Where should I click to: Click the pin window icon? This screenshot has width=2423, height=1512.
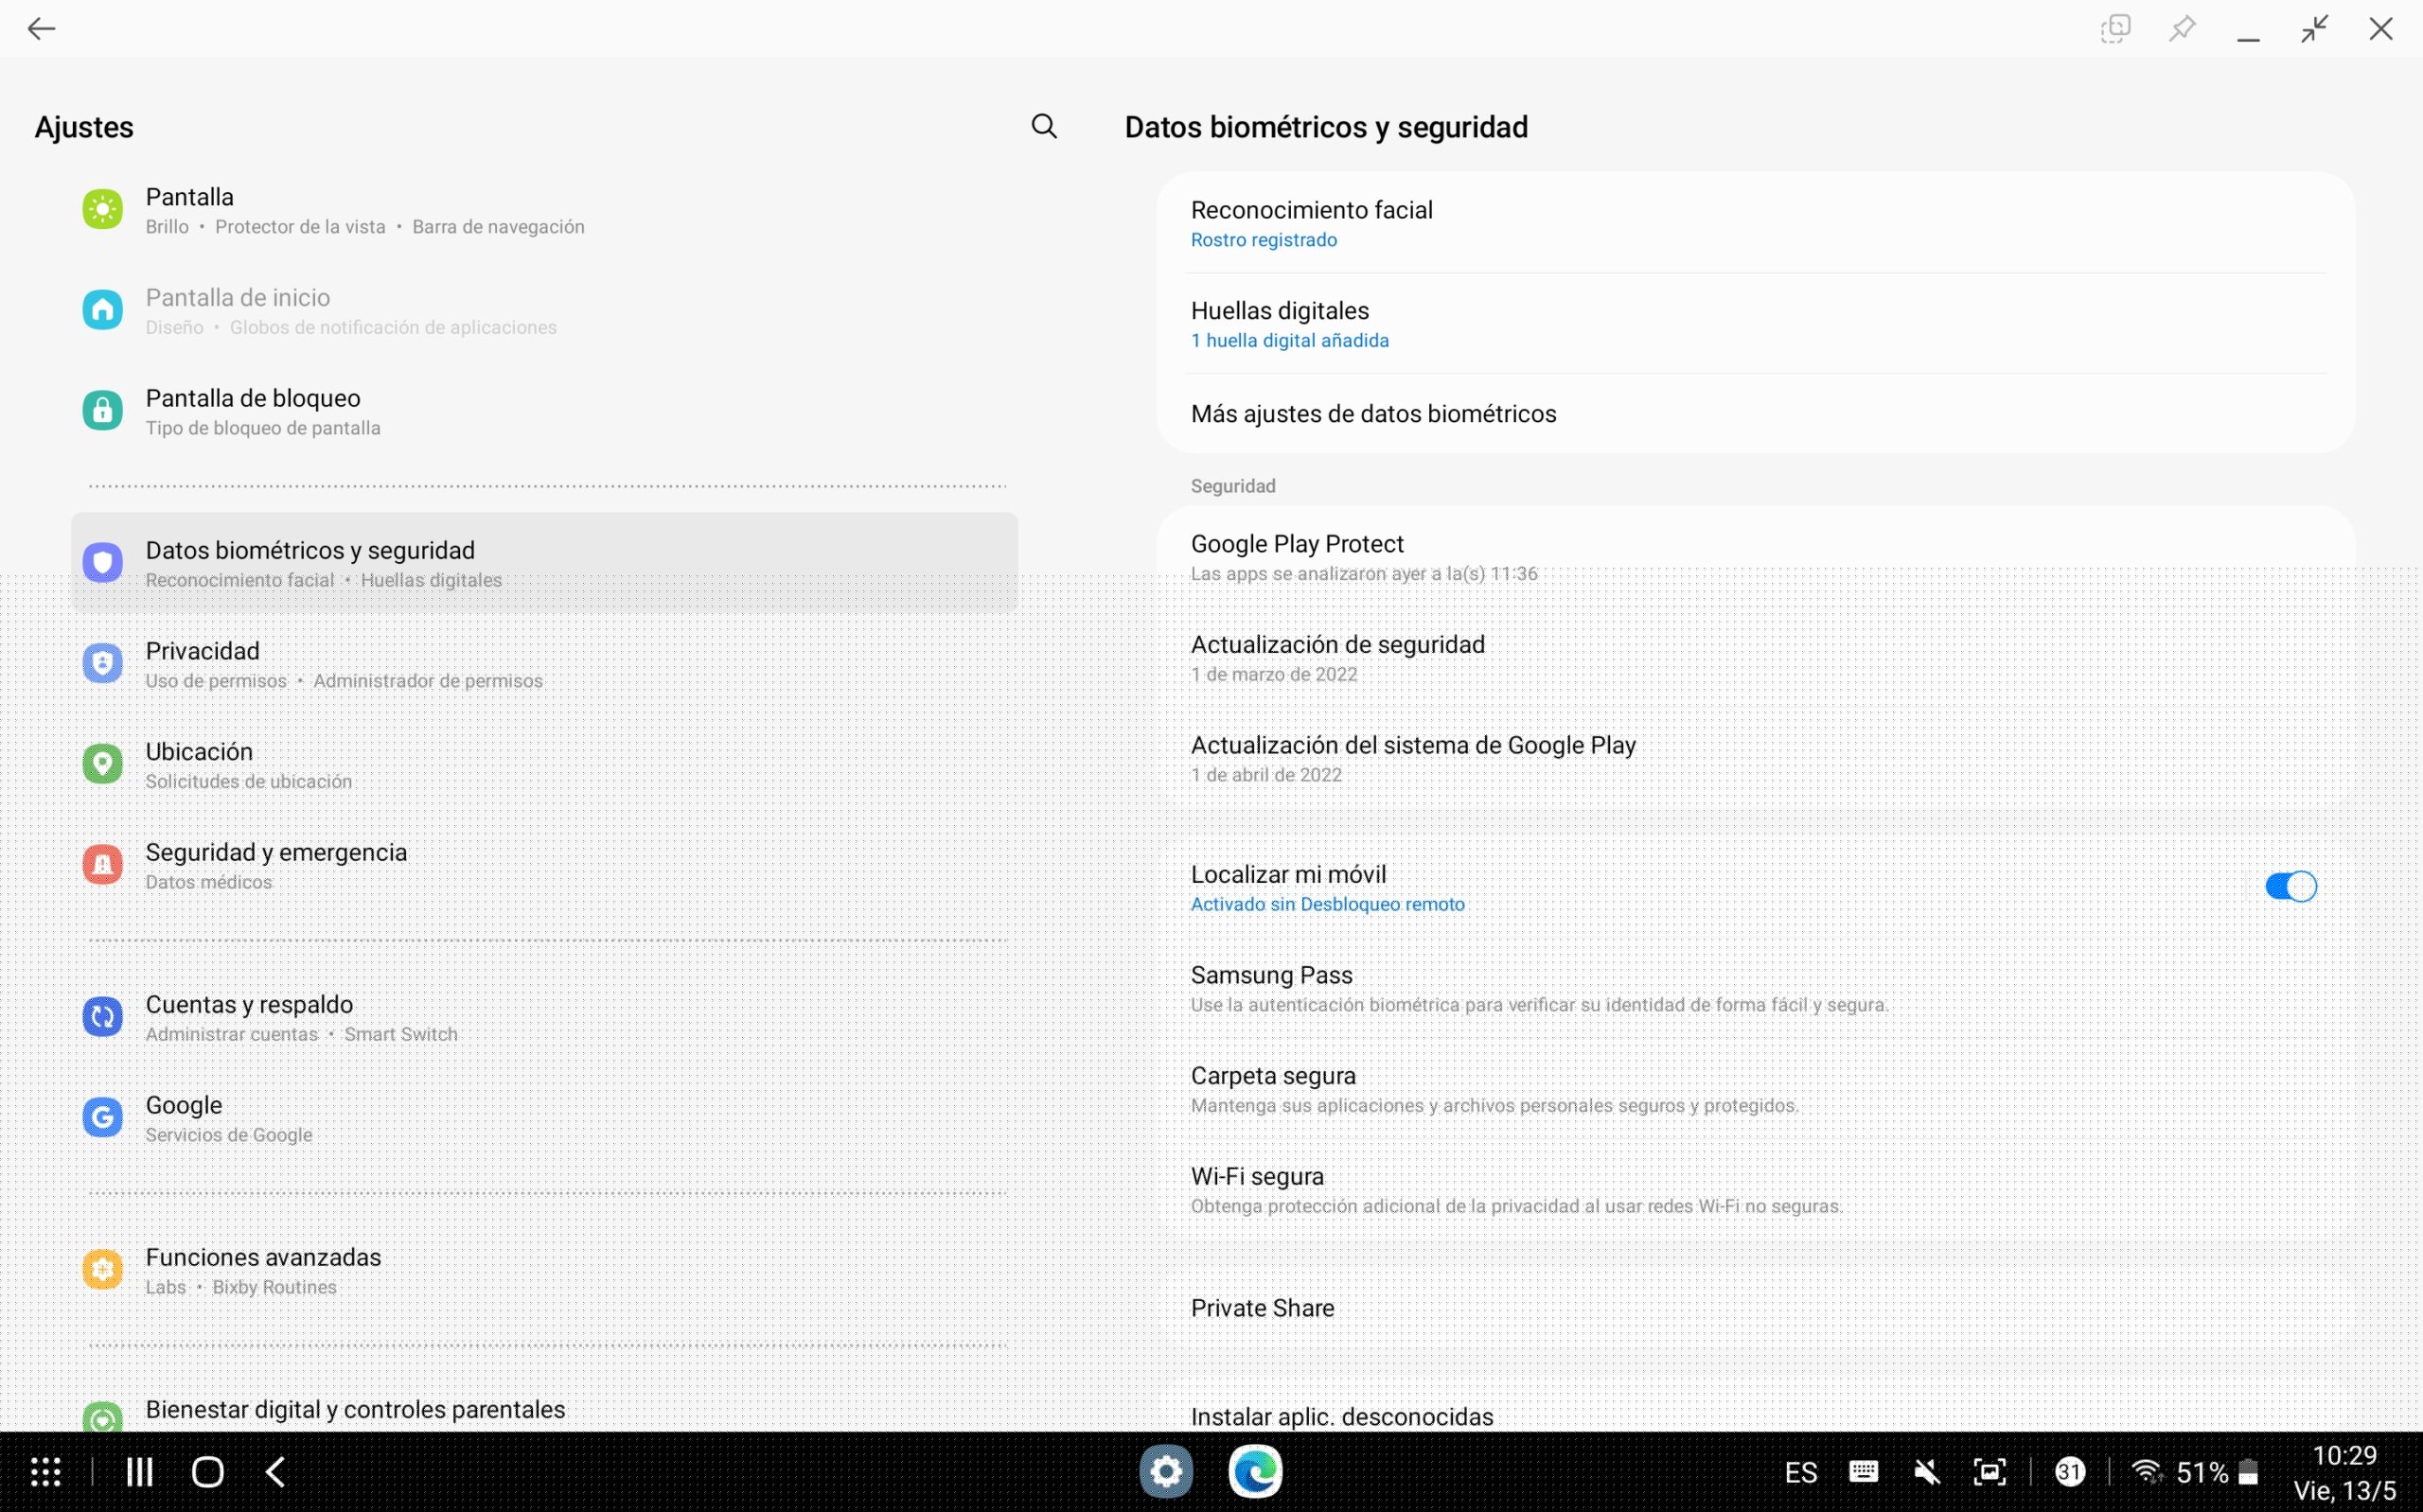pos(2181,29)
